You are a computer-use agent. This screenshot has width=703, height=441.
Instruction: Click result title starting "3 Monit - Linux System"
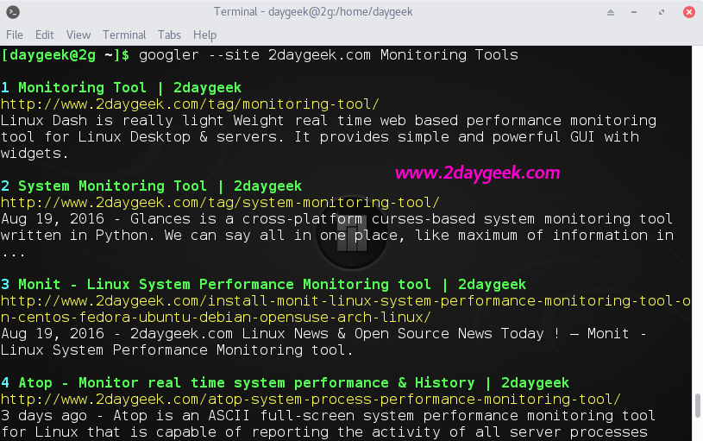point(263,285)
